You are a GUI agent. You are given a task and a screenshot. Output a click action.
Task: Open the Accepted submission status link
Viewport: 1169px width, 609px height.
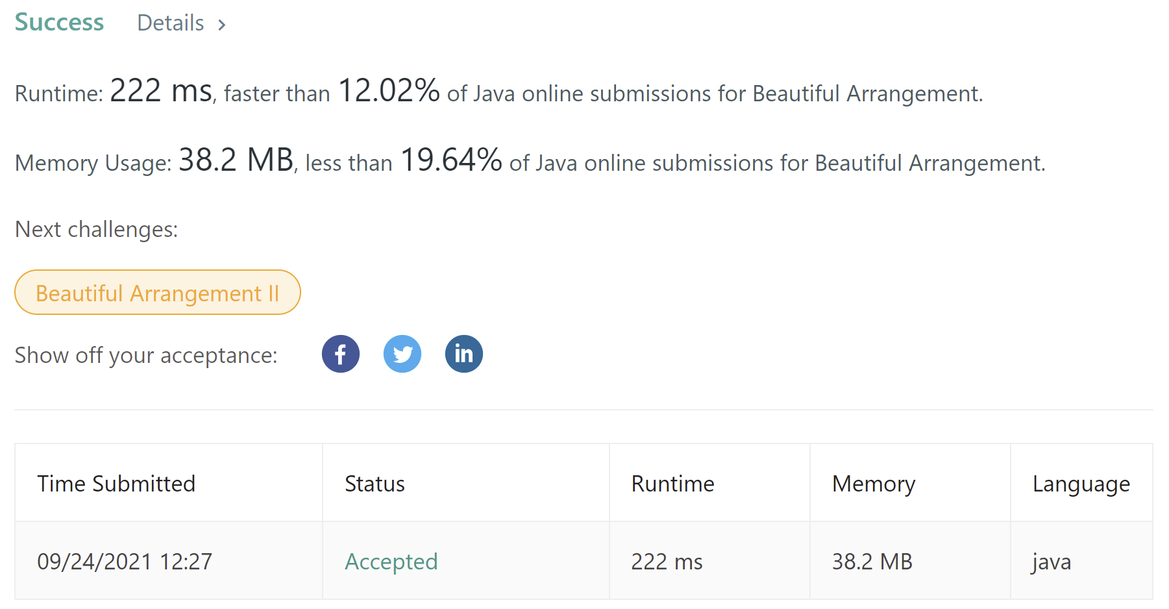391,562
